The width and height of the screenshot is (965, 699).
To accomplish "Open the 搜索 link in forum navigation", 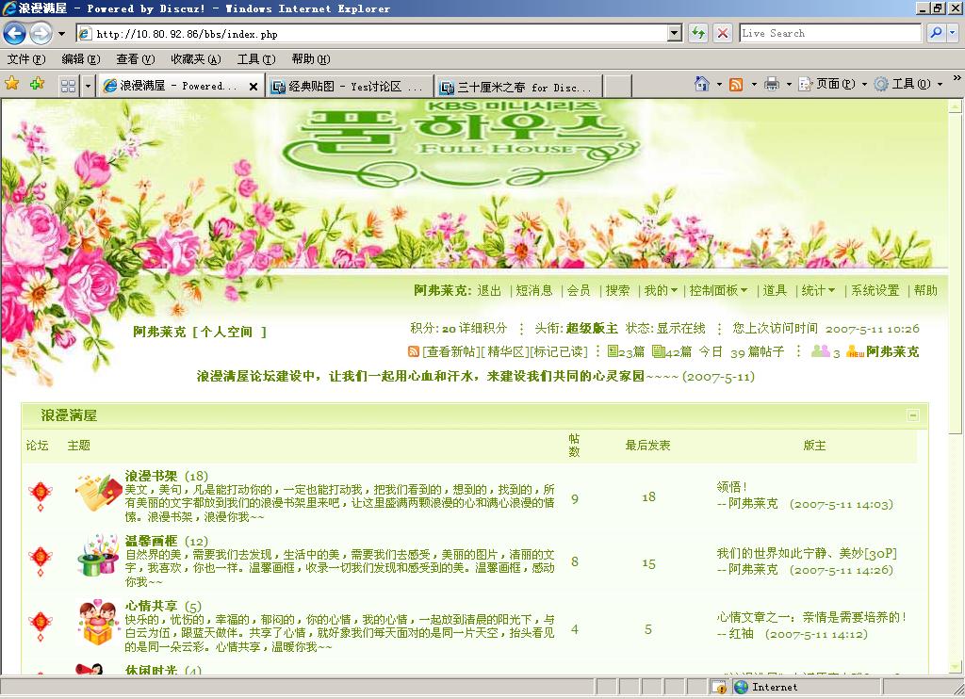I will point(617,290).
